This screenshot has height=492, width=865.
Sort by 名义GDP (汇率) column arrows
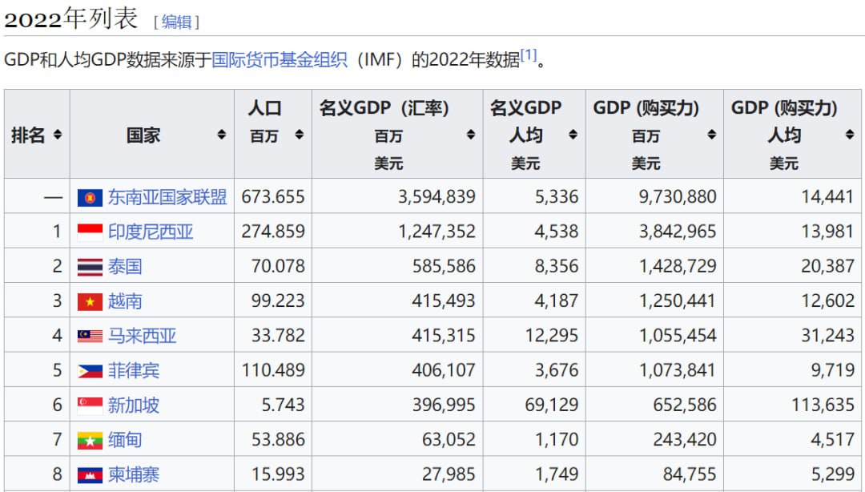click(471, 135)
